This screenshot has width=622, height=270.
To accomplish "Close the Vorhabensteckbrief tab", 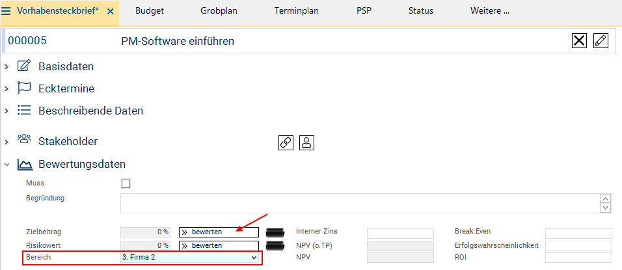I will (x=110, y=12).
